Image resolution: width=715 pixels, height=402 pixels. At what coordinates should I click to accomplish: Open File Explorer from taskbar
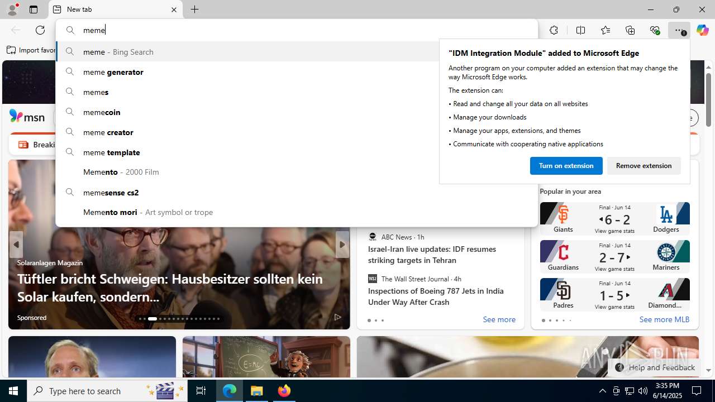(257, 391)
